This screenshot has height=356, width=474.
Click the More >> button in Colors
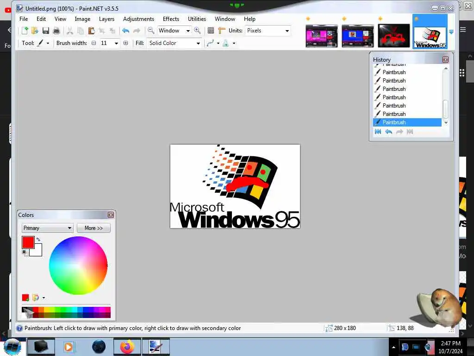pos(94,228)
